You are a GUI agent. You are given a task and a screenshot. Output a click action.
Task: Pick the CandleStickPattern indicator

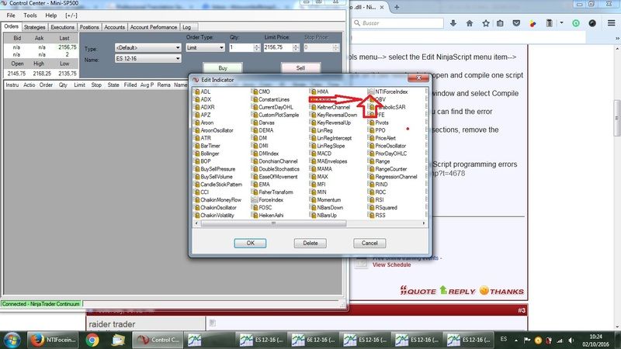[221, 184]
